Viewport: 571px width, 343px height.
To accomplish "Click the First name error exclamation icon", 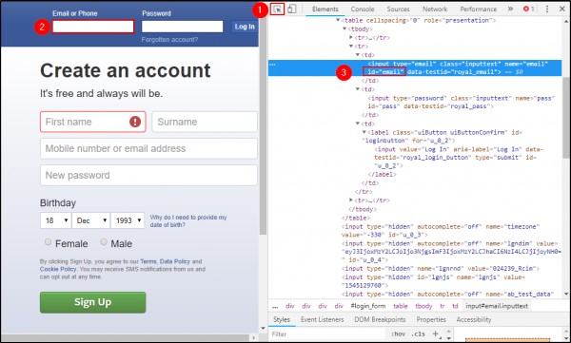I will 135,122.
